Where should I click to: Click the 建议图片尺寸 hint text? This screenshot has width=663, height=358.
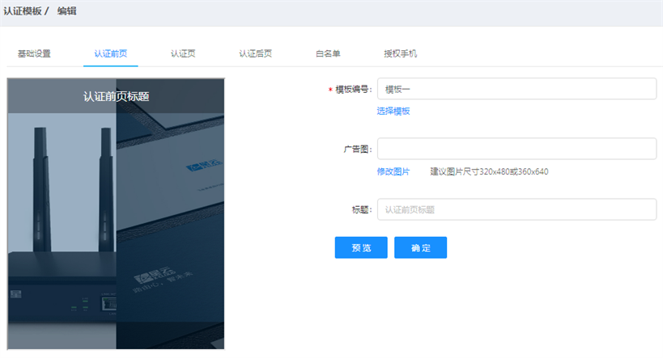[489, 171]
